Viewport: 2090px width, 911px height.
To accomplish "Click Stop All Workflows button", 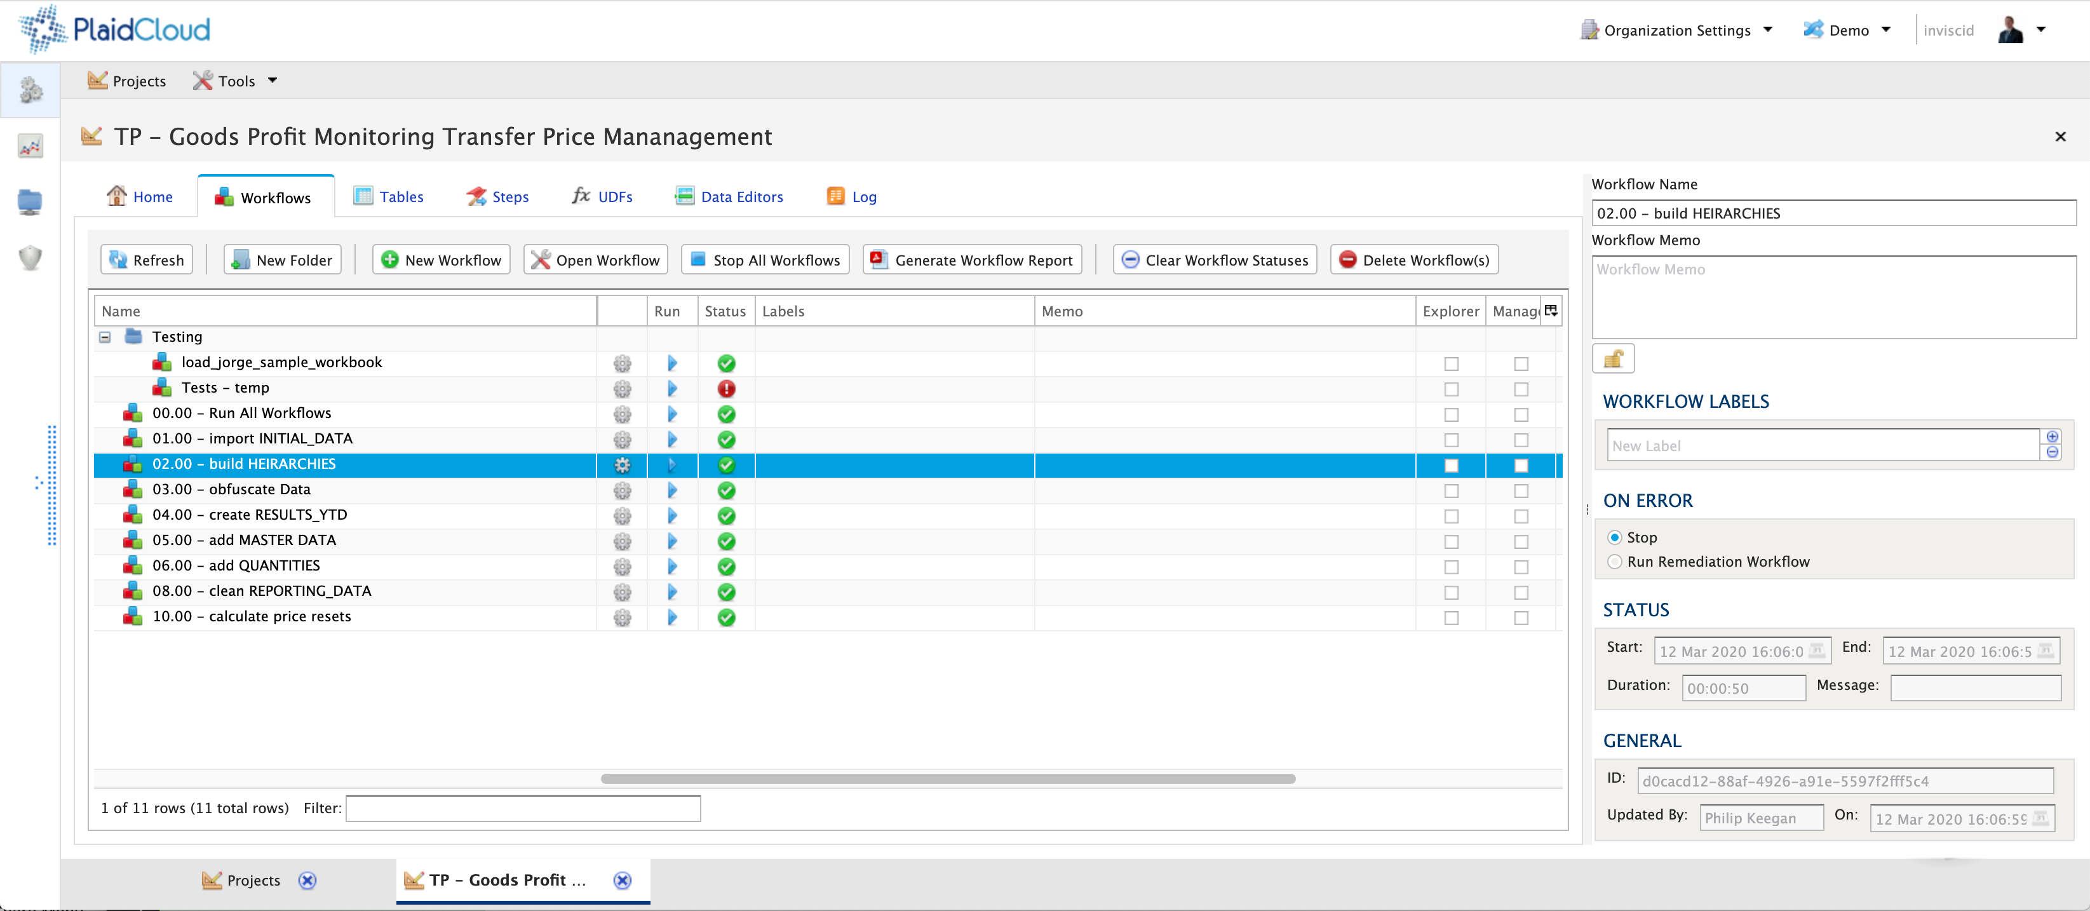I will pos(765,260).
